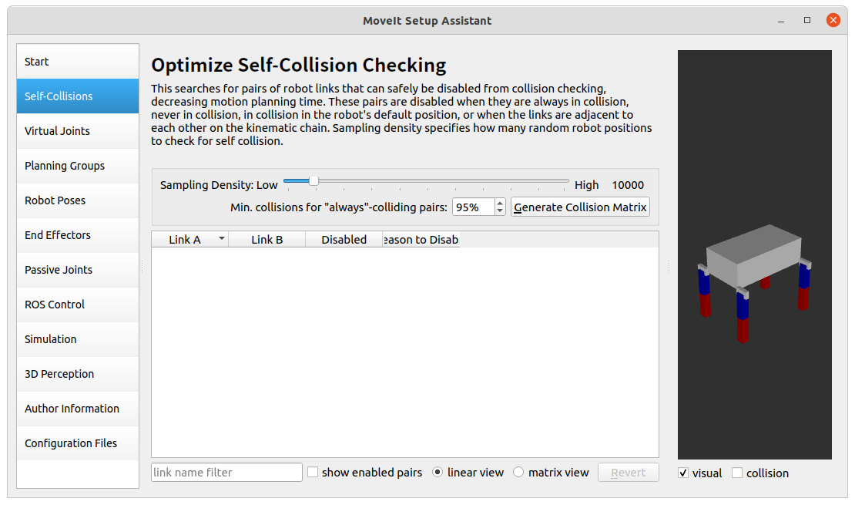Click the Reason to Disable column header

pyautogui.click(x=421, y=239)
